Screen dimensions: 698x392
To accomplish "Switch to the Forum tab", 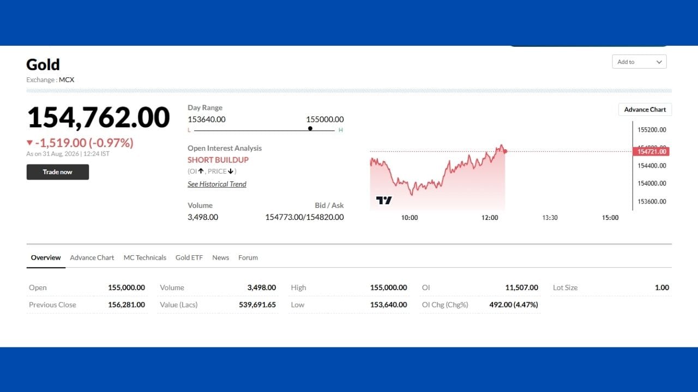I will point(248,258).
